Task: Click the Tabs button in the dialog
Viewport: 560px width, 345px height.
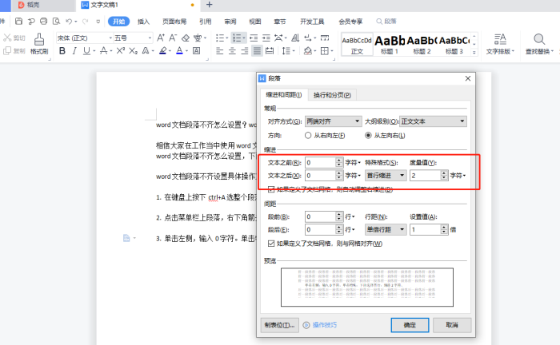Action: (279, 325)
